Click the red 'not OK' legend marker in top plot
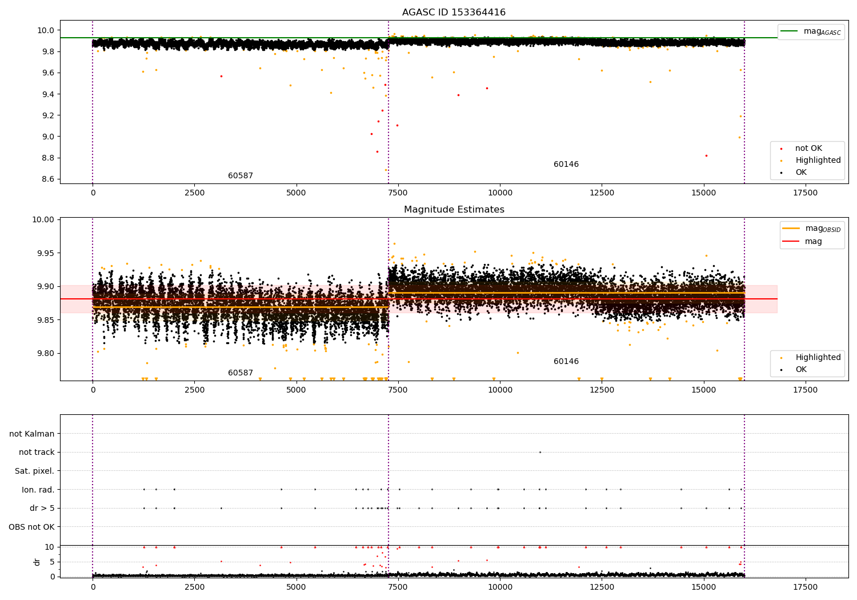Screen dimensions: 857x600 point(781,149)
